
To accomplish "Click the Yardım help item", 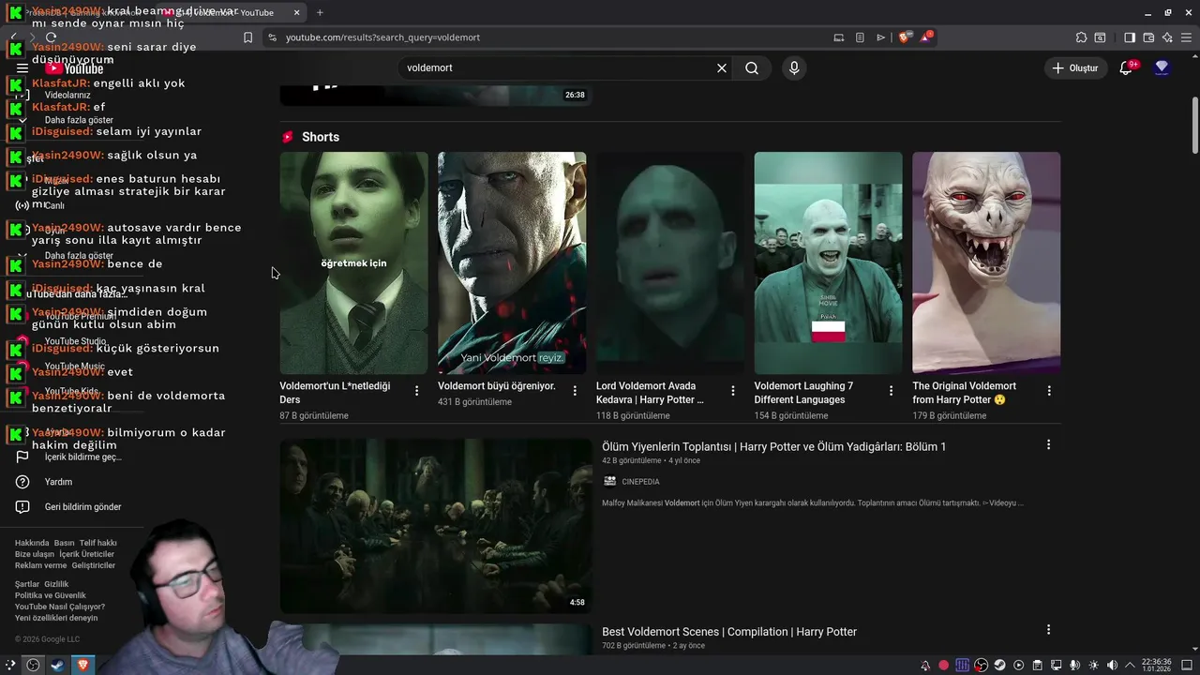I will pyautogui.click(x=58, y=482).
